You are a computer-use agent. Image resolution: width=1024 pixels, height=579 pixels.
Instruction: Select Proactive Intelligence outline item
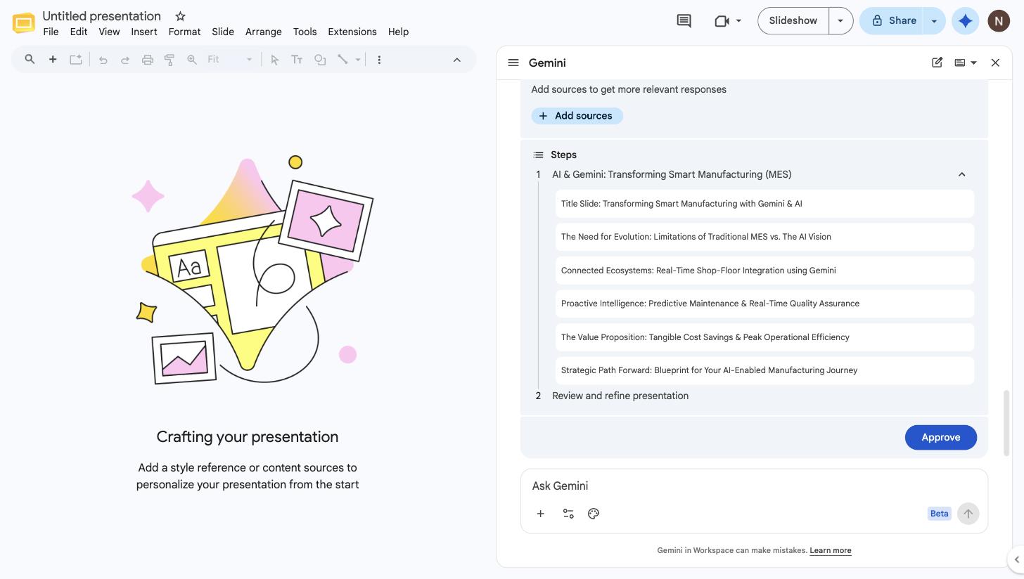(764, 304)
